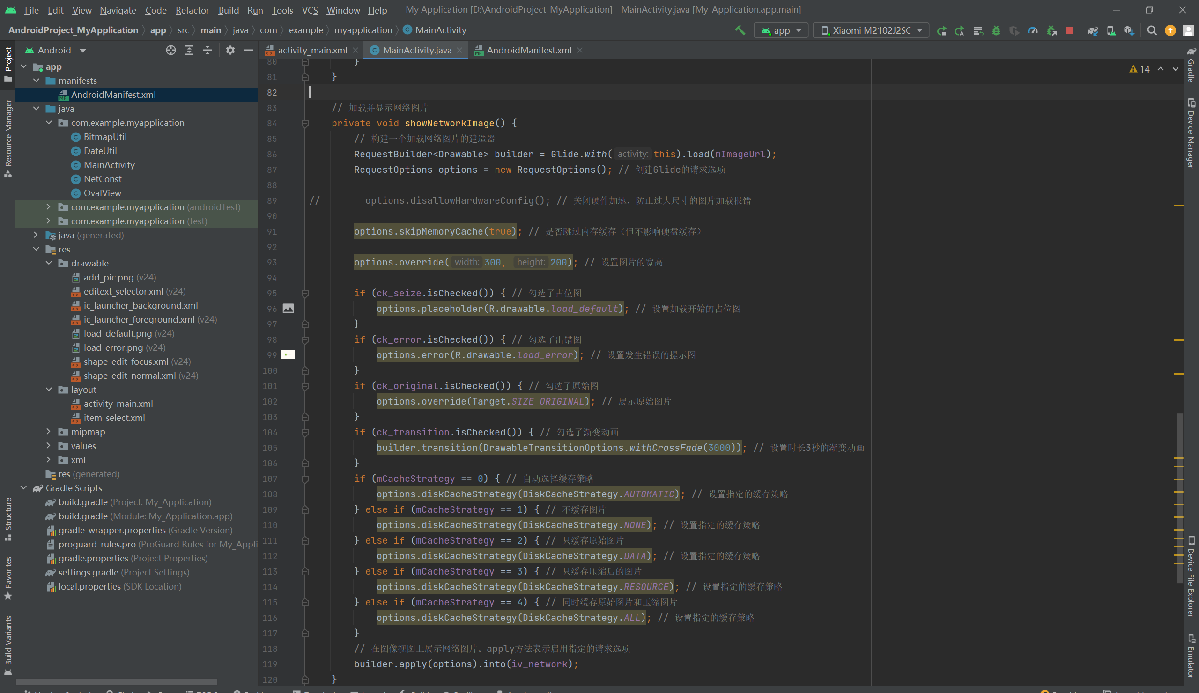Sync project with Gradle files icon
Viewport: 1199px width, 693px height.
point(1092,30)
